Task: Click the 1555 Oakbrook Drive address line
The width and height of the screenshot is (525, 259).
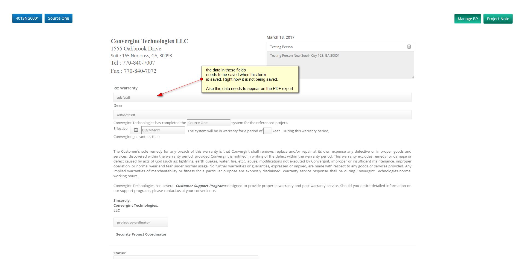Action: [x=136, y=49]
